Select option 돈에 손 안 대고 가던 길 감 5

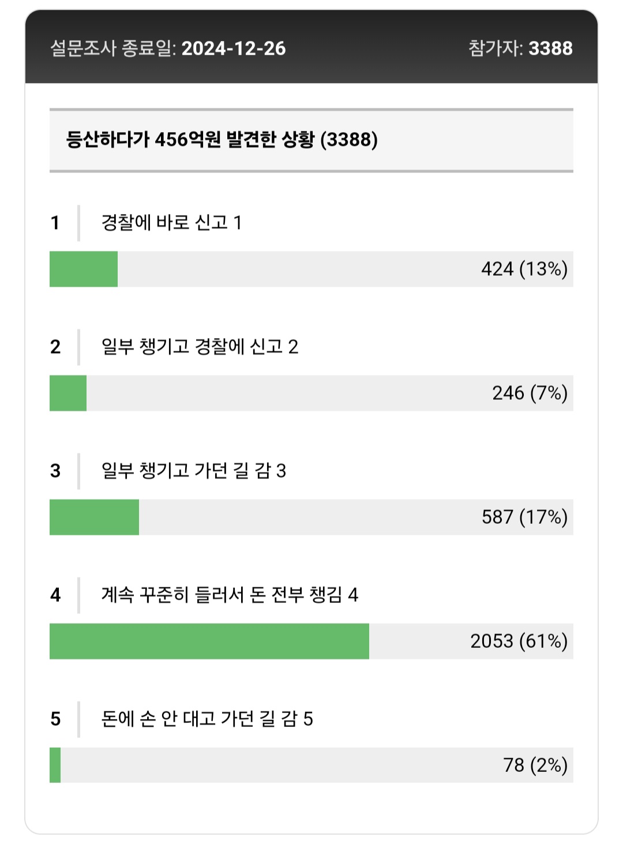[x=207, y=719]
